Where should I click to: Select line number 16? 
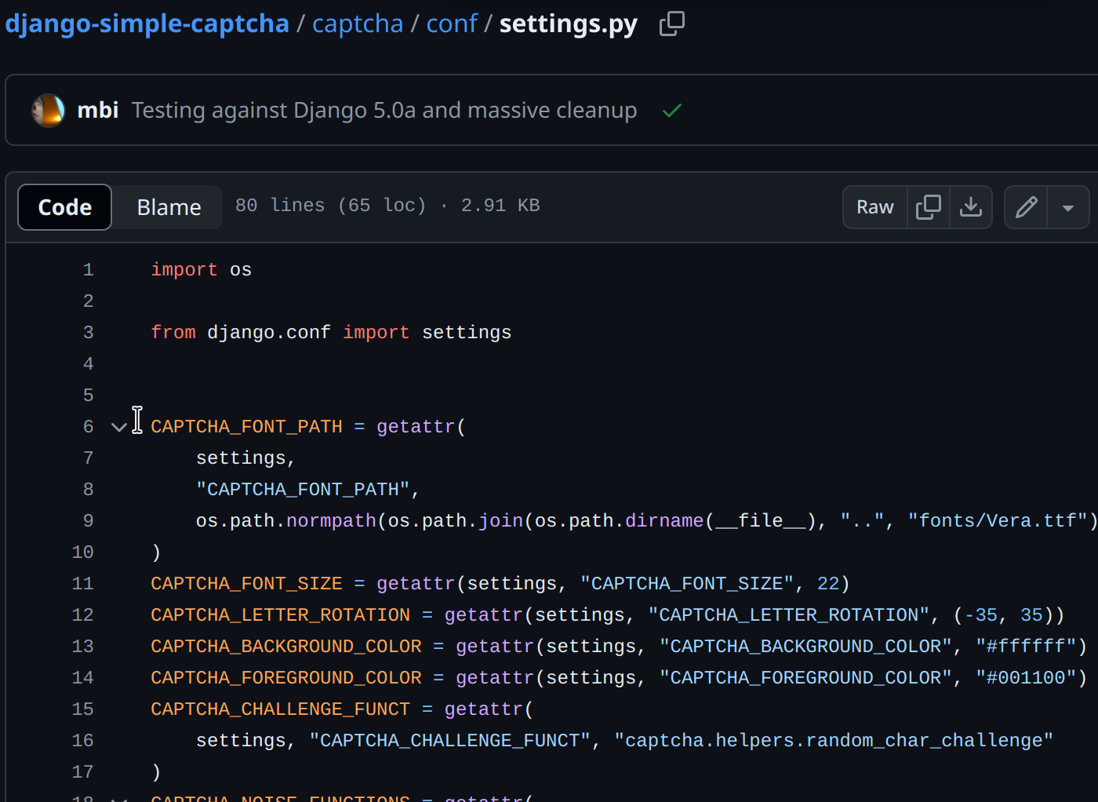pos(82,741)
